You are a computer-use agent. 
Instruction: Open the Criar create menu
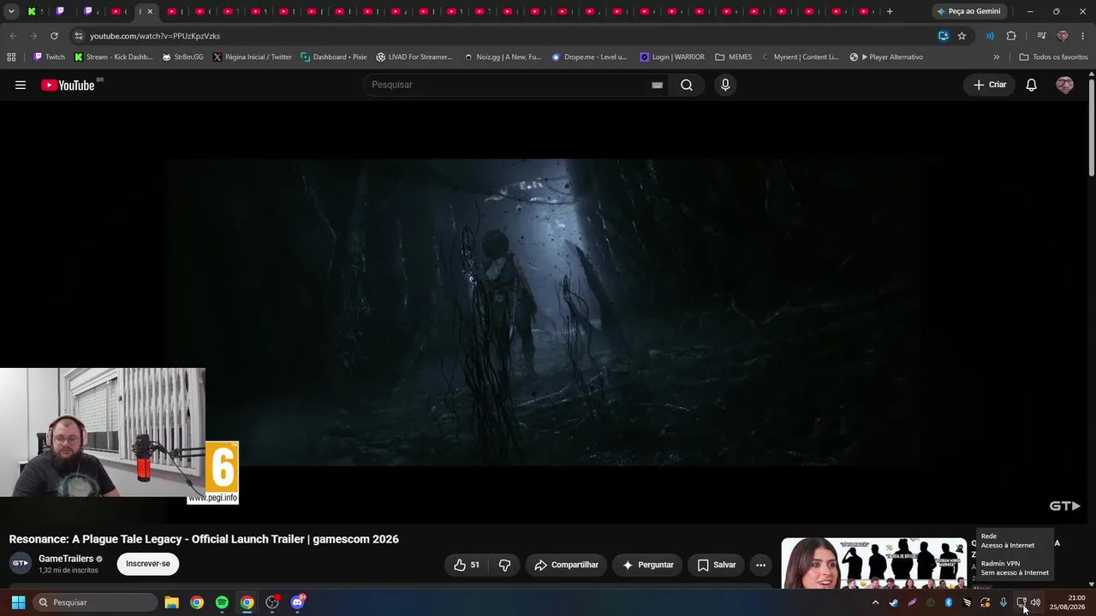click(990, 85)
